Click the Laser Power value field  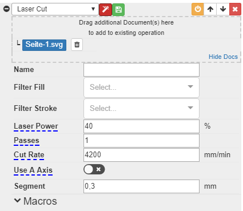click(141, 126)
